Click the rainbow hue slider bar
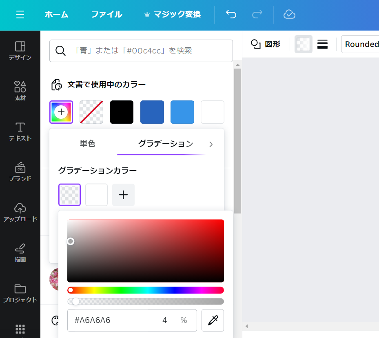Screen dimensions: 379x338 (x=146, y=290)
